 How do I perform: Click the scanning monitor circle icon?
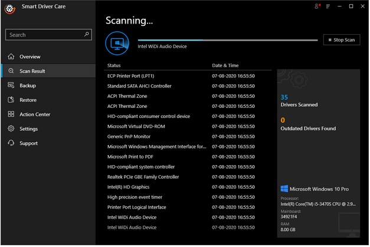tap(117, 43)
